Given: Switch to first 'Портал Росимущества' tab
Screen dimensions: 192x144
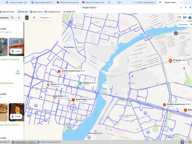Looking at the screenshot, I should click(68, 2).
